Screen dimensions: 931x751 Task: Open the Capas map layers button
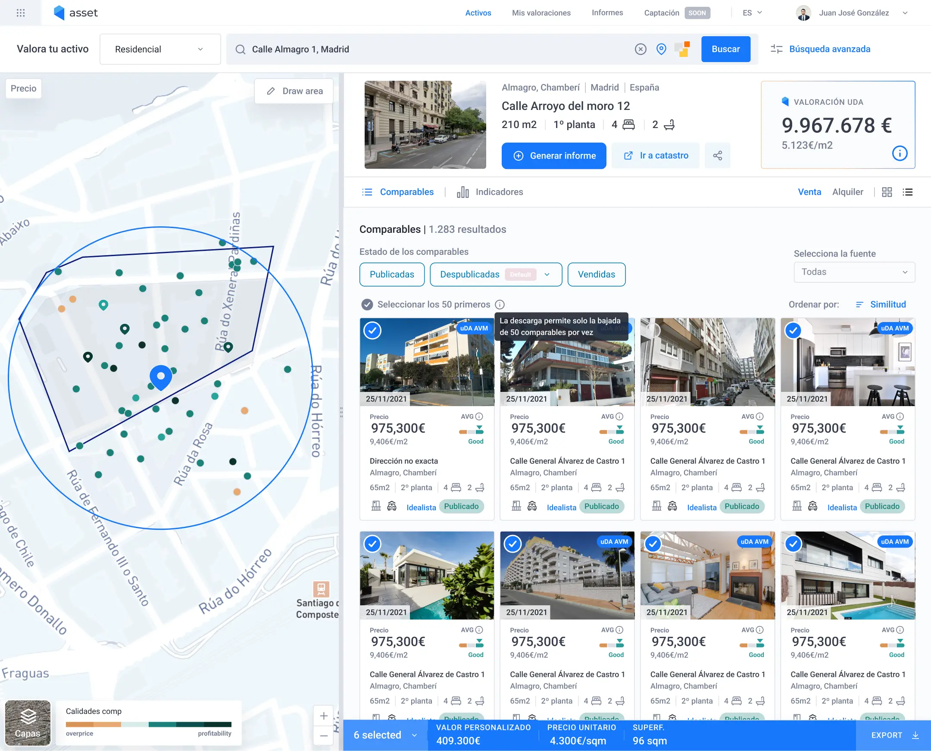tap(28, 723)
